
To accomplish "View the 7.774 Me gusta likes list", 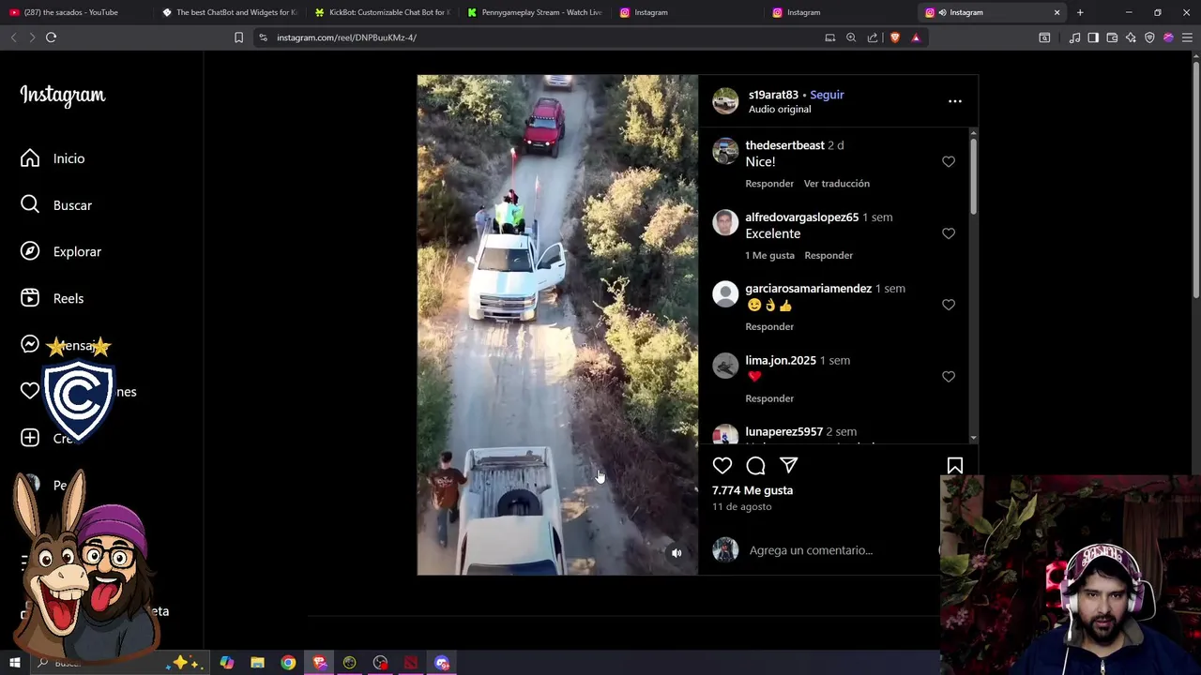I will (753, 490).
